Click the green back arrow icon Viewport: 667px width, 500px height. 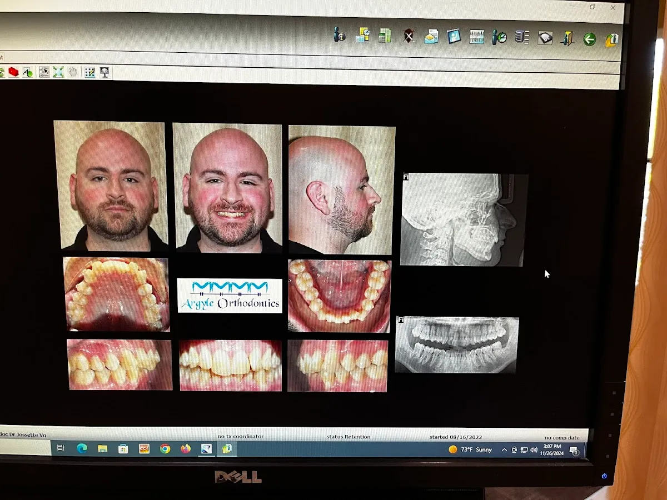589,39
